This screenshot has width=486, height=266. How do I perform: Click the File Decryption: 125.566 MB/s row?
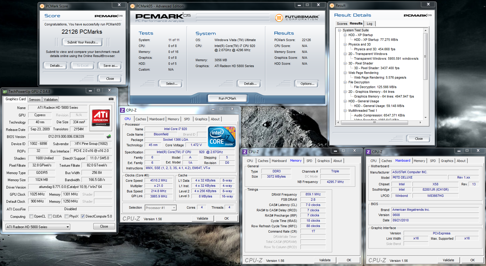tap(375, 87)
